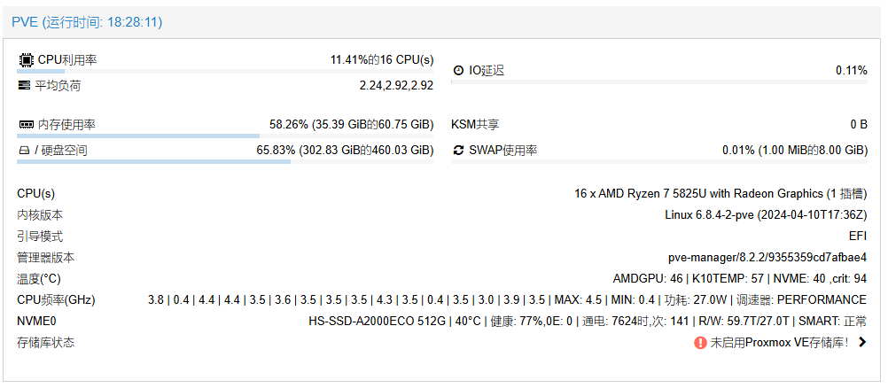Viewport: 888px width, 388px height.
Task: Click the average load server icon
Action: 25,86
